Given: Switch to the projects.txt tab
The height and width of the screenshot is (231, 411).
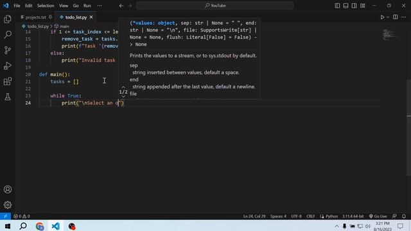Looking at the screenshot, I should tap(36, 17).
